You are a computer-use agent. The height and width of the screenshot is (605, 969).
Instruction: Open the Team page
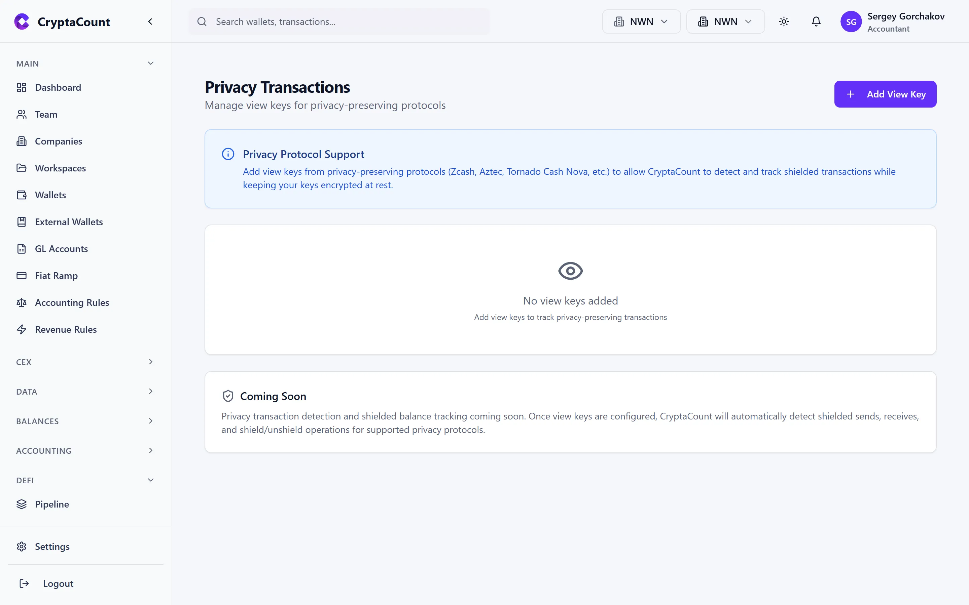pos(46,114)
